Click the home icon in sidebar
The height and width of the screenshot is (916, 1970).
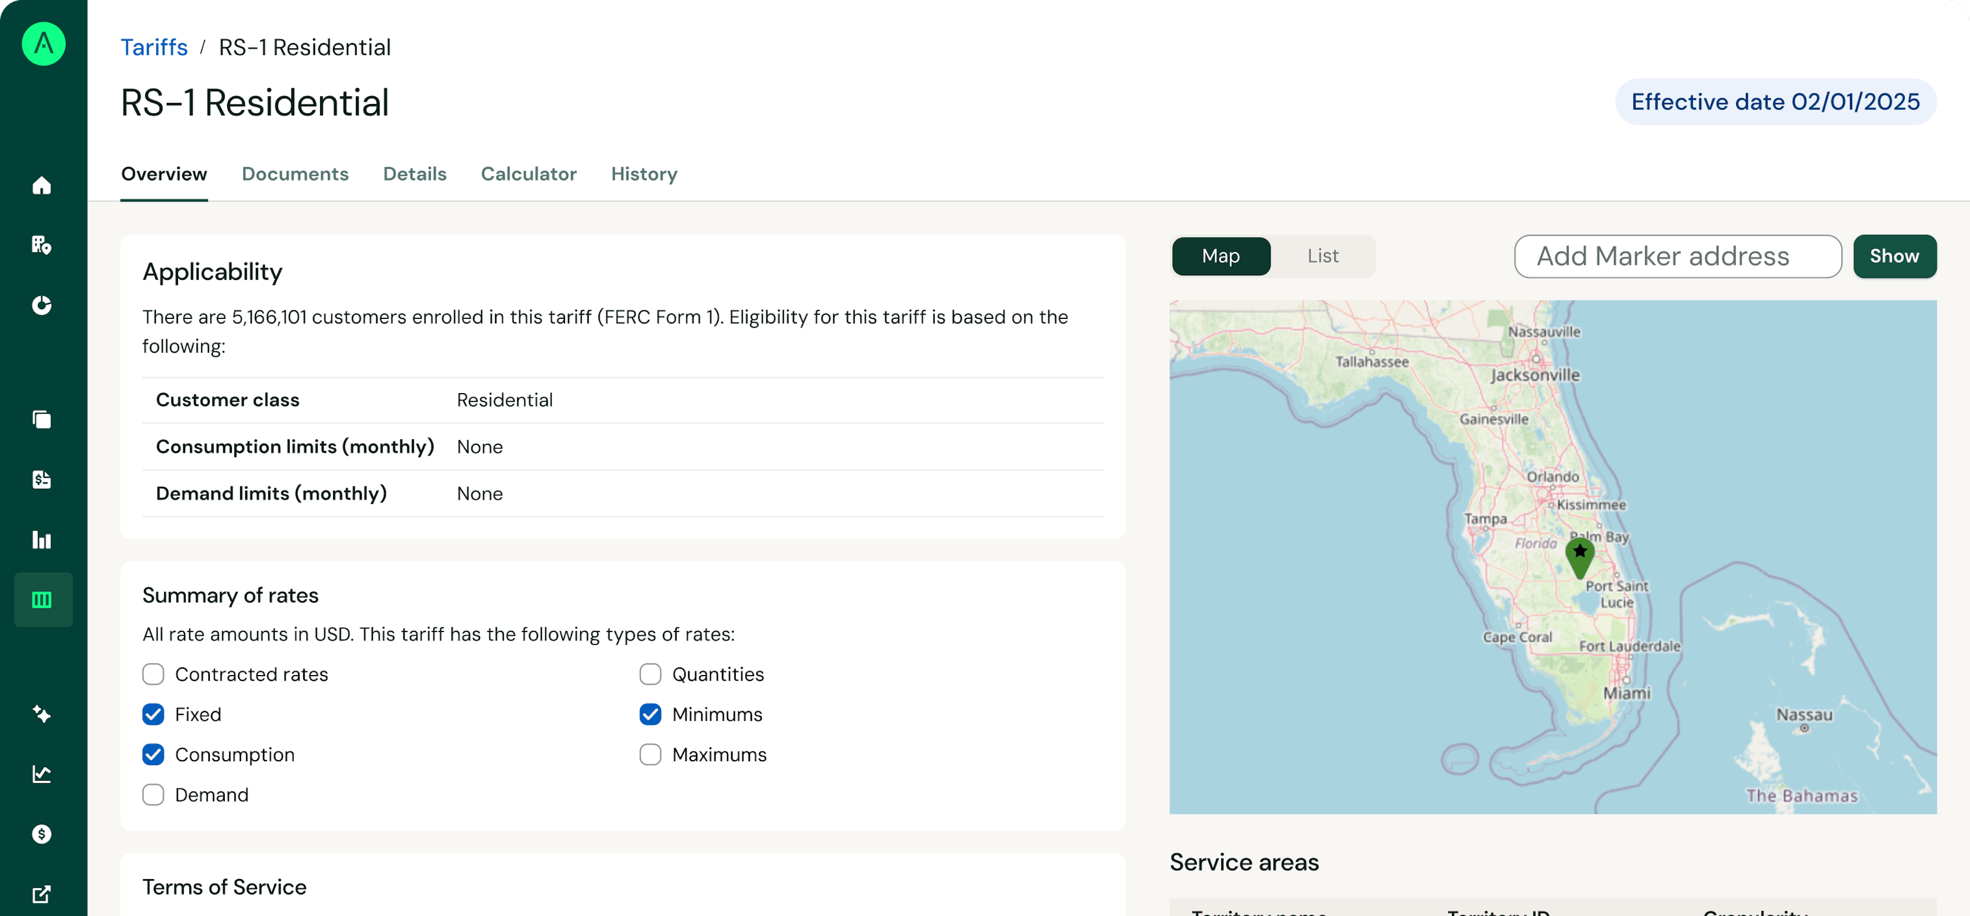[42, 186]
